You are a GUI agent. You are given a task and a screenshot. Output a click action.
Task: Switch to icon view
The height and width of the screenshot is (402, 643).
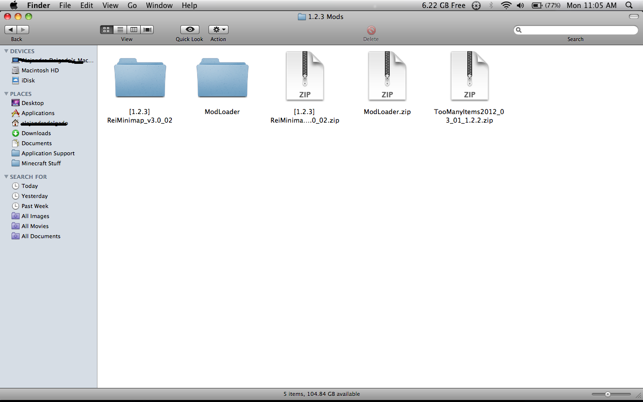[106, 30]
